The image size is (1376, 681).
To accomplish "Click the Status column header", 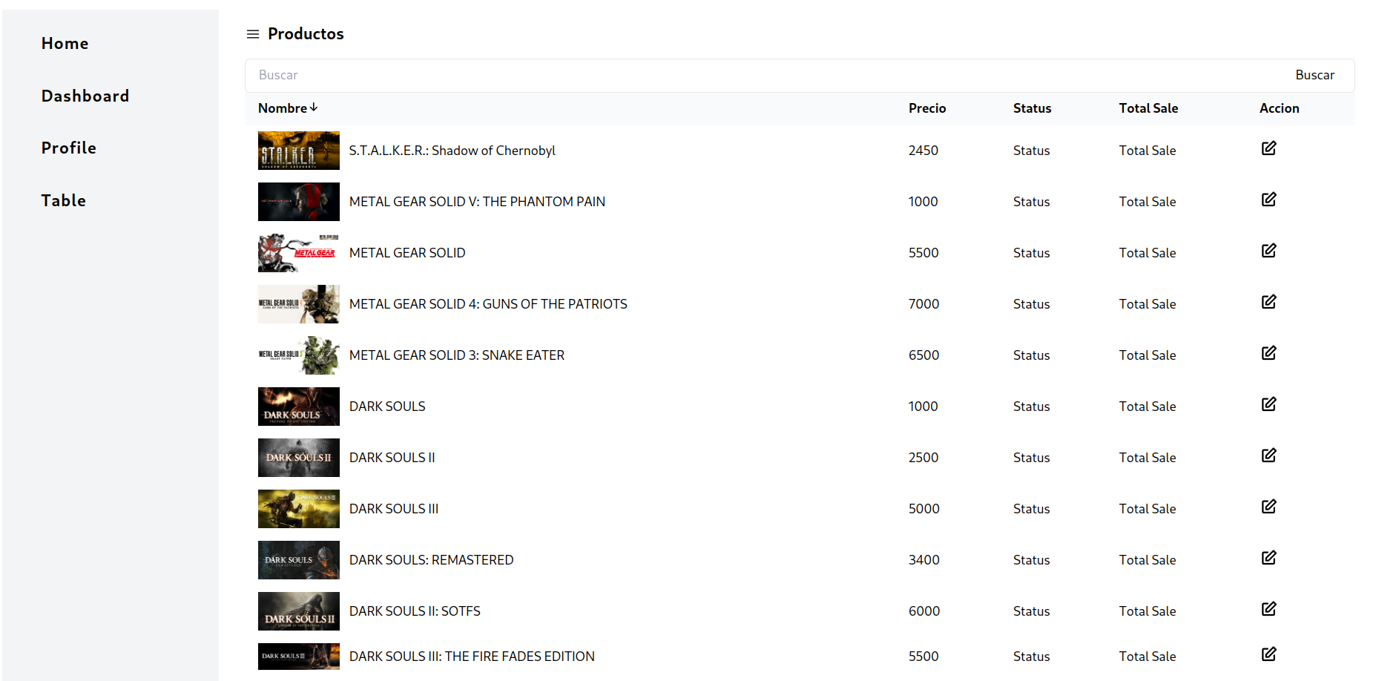I will 1032,108.
